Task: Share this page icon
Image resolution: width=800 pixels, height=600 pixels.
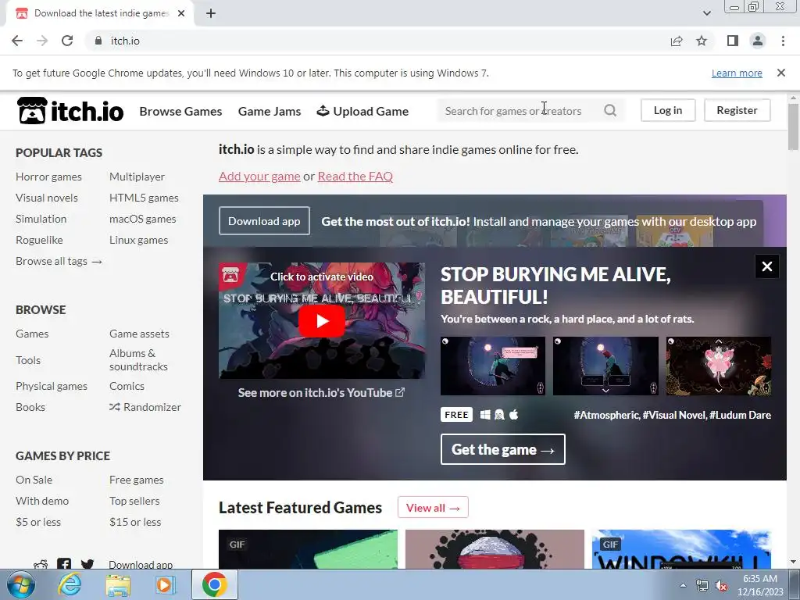Action: (x=677, y=41)
